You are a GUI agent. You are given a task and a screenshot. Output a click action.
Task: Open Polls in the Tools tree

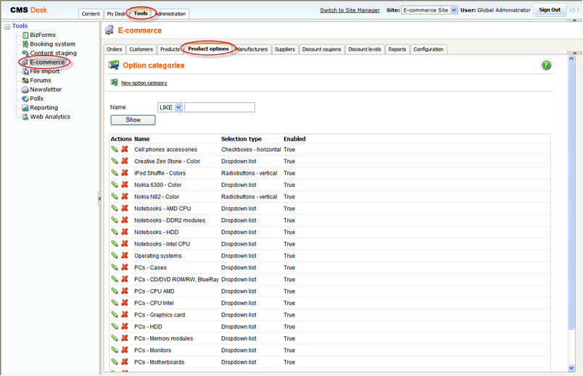pos(36,99)
